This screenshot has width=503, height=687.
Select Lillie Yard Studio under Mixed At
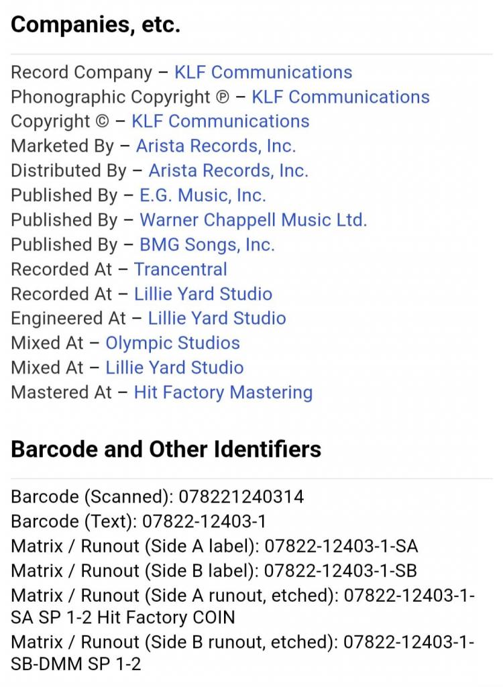tap(174, 367)
